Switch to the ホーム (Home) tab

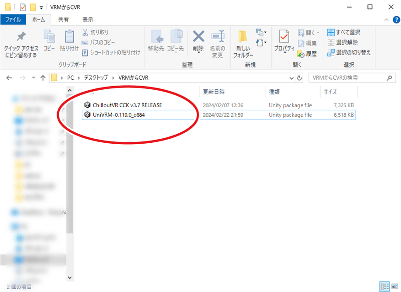39,20
